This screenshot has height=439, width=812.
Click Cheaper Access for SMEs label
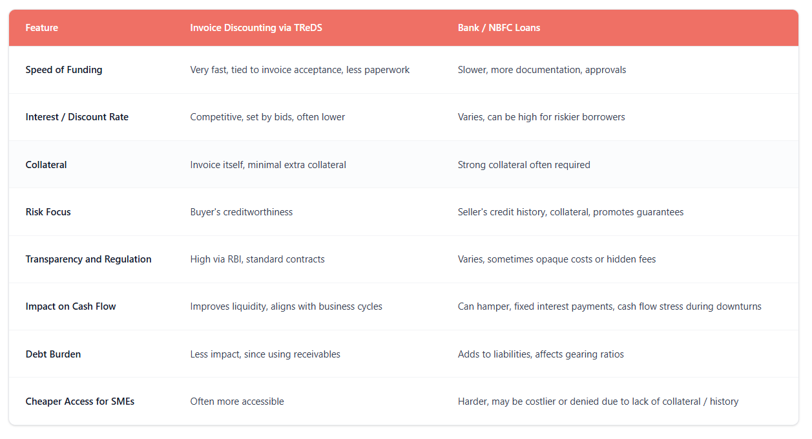[80, 402]
